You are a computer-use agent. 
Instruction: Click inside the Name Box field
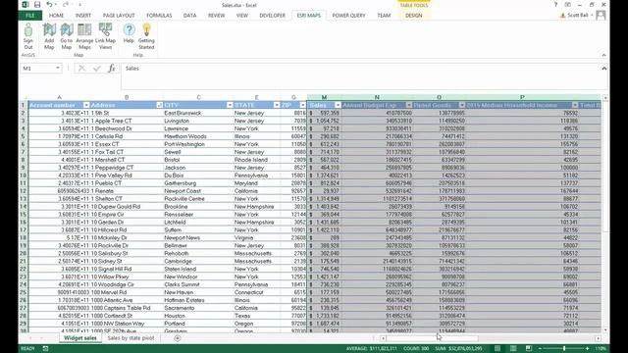38,69
